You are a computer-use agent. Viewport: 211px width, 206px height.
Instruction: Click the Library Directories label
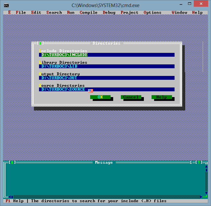point(63,62)
